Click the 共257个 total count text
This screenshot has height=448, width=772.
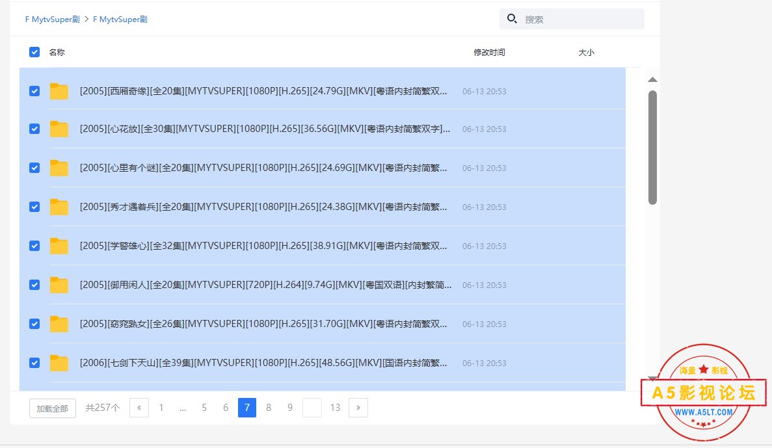click(x=102, y=408)
